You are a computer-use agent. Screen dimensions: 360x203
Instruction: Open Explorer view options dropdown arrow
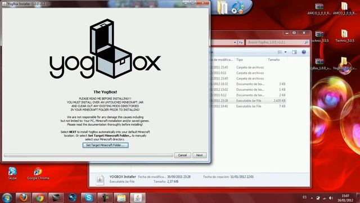click(x=286, y=52)
